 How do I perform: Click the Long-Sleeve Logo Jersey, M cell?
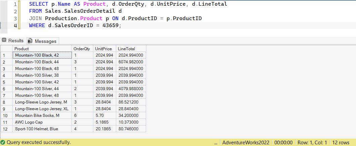(x=42, y=102)
